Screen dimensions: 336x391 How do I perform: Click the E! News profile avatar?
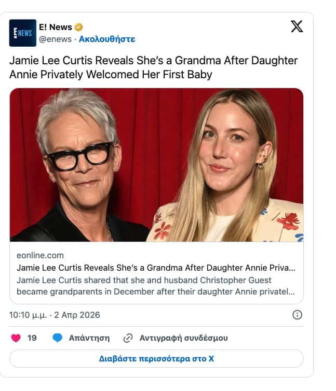click(23, 33)
